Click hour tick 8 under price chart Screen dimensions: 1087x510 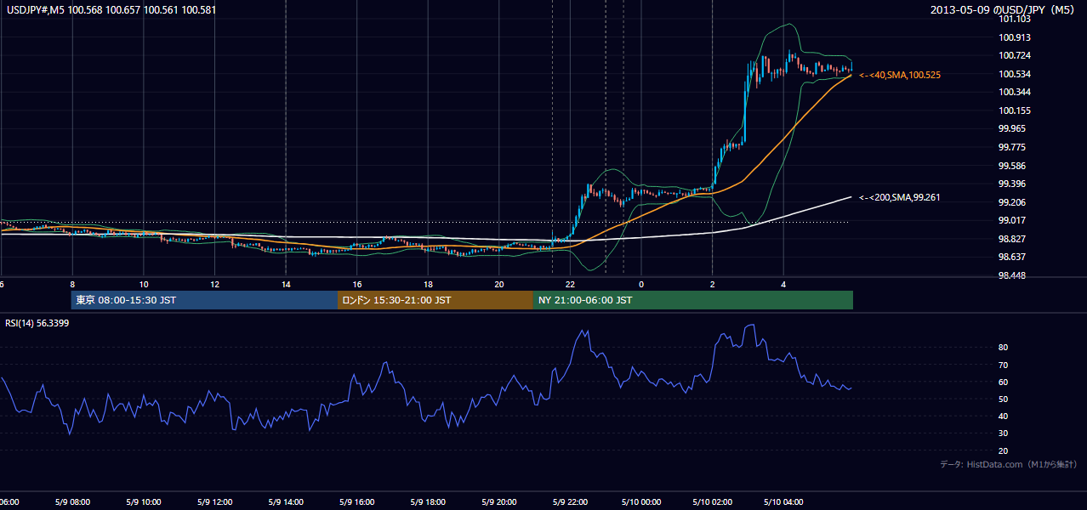[x=72, y=284]
